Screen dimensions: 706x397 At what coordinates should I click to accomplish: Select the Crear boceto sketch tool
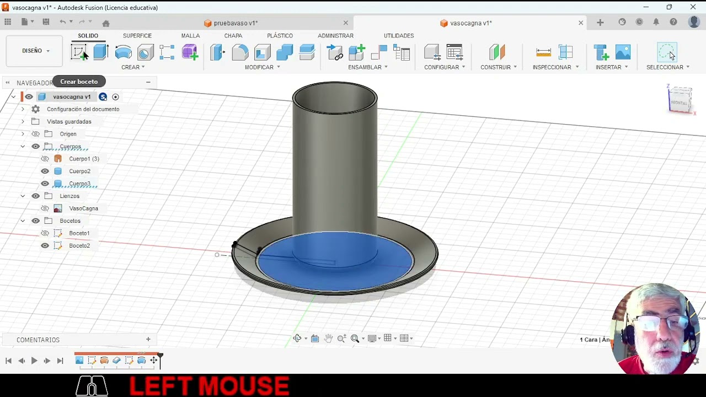tap(79, 52)
